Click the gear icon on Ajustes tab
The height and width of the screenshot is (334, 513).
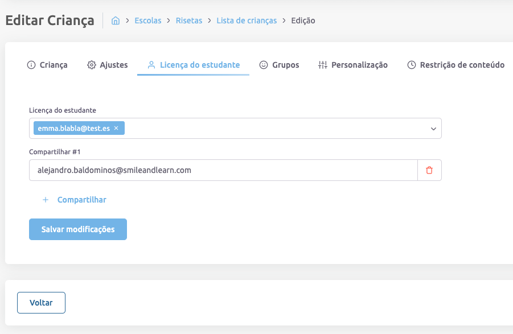pos(91,65)
